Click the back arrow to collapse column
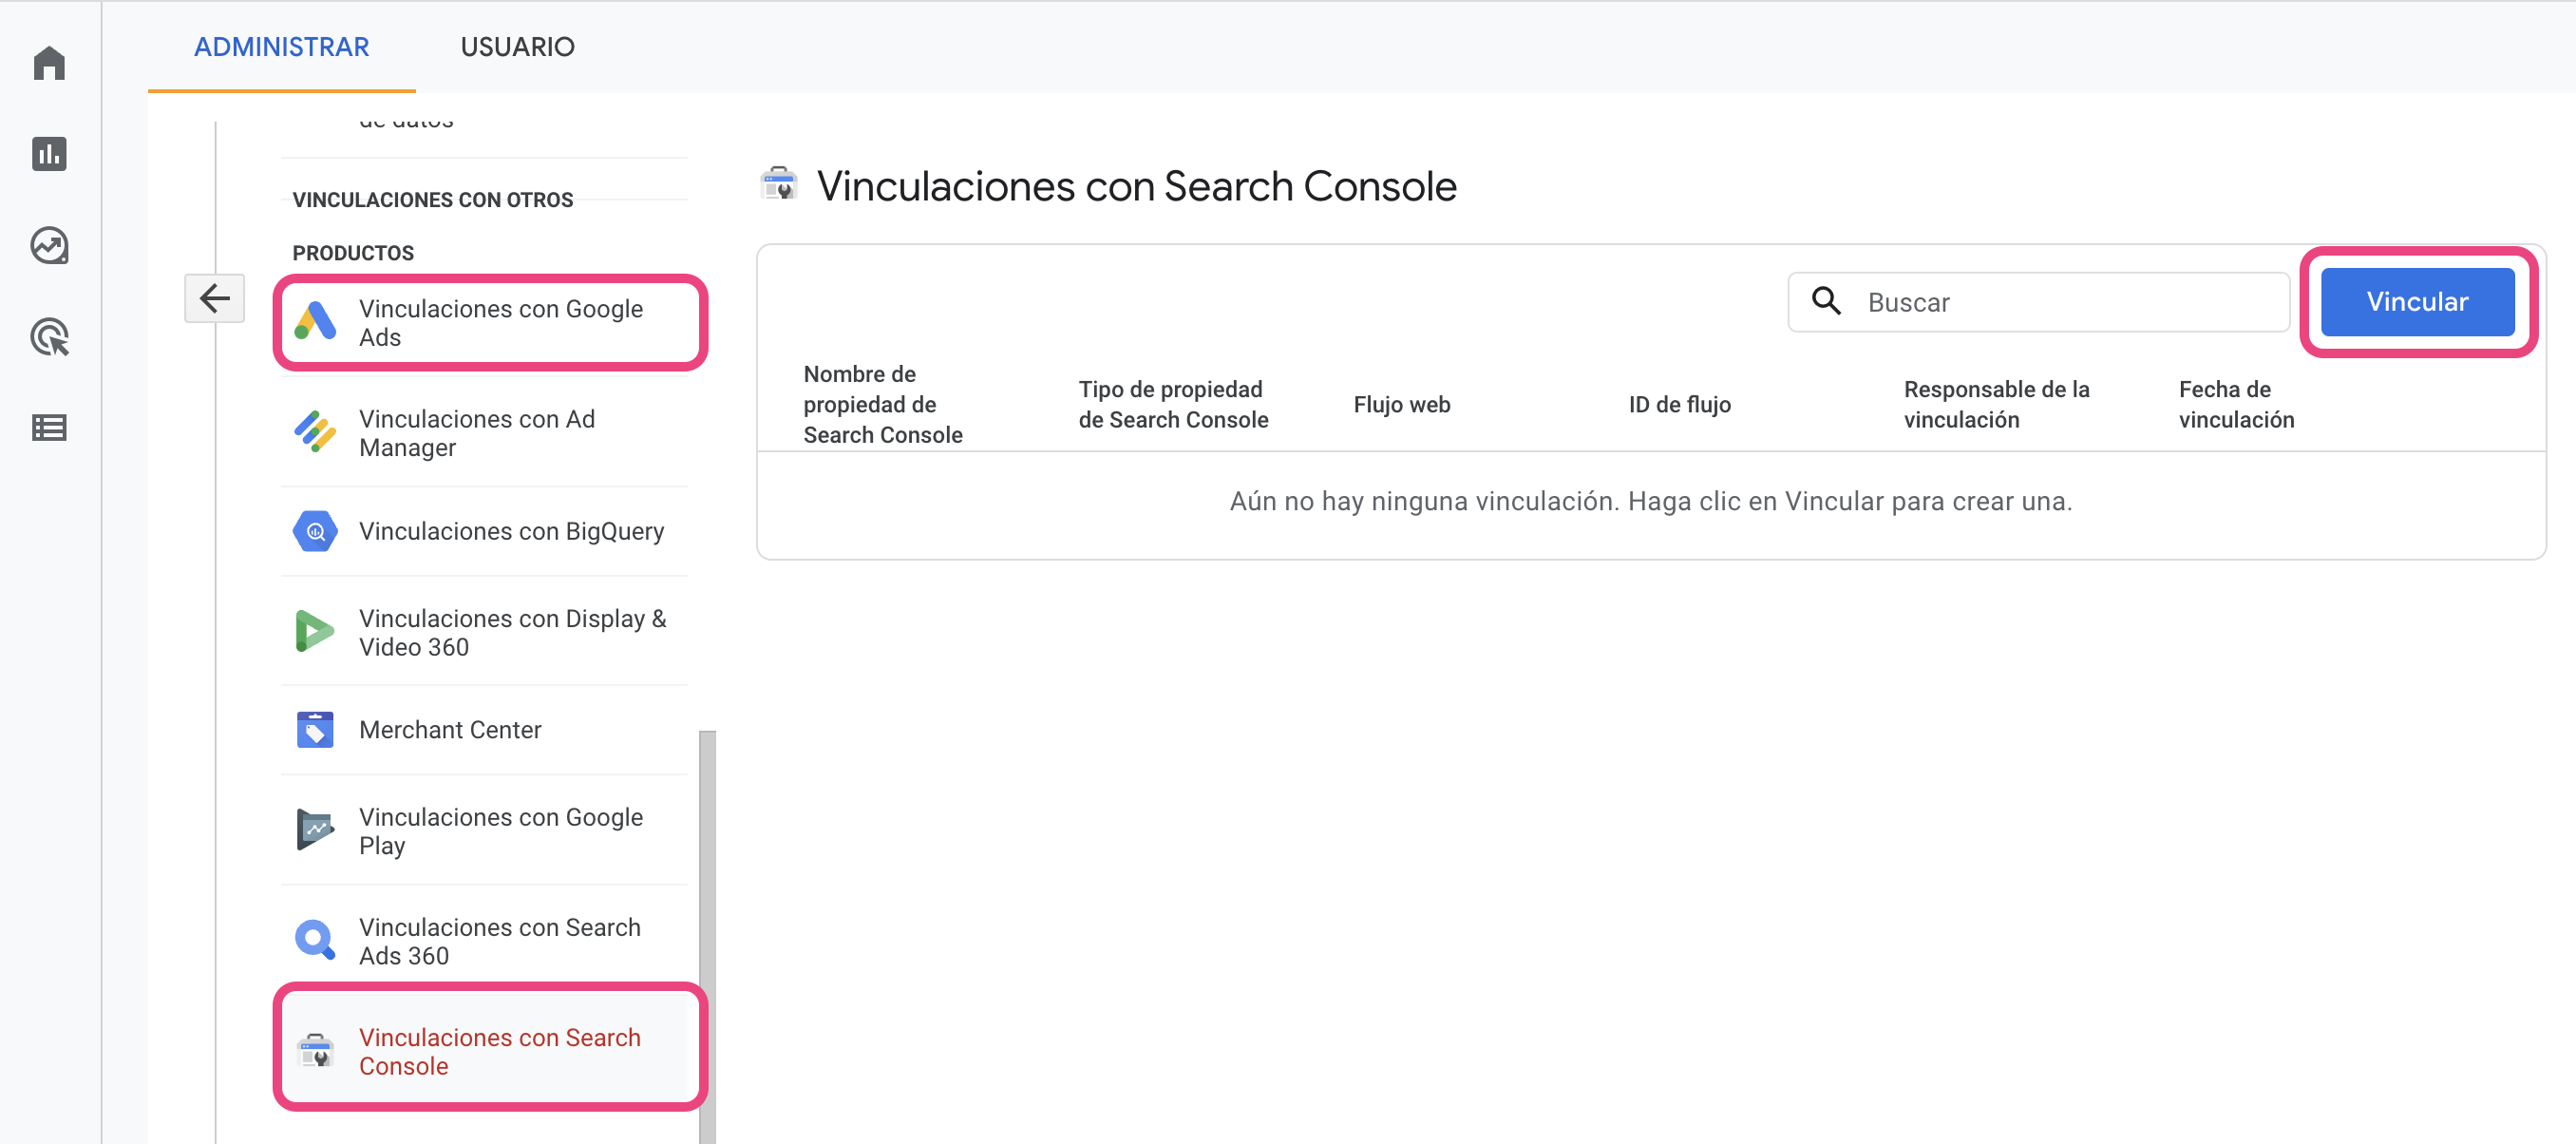 tap(214, 298)
